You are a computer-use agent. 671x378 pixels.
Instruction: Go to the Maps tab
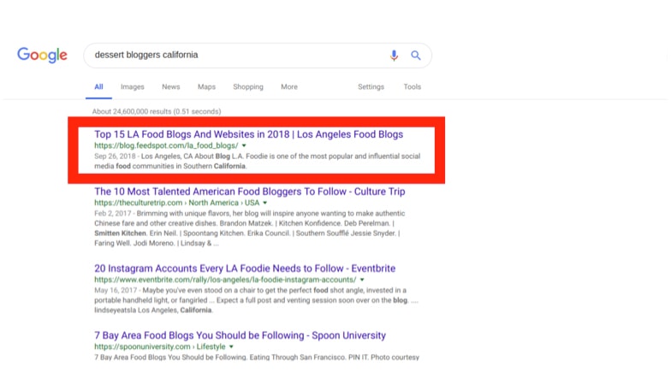tap(206, 87)
